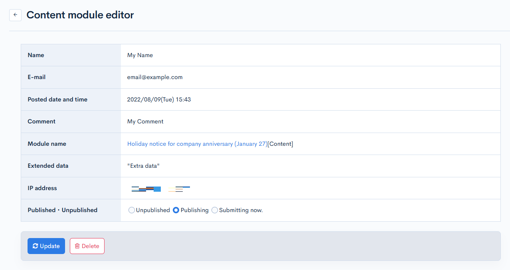Select the Publishing radio button
The width and height of the screenshot is (510, 270).
pyautogui.click(x=176, y=210)
